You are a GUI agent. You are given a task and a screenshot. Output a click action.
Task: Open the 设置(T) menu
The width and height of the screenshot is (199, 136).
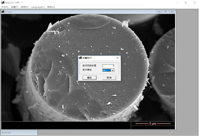pyautogui.click(x=15, y=7)
